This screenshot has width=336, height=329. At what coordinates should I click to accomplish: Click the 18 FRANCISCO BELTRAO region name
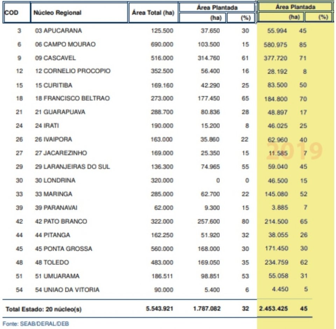pos(72,98)
